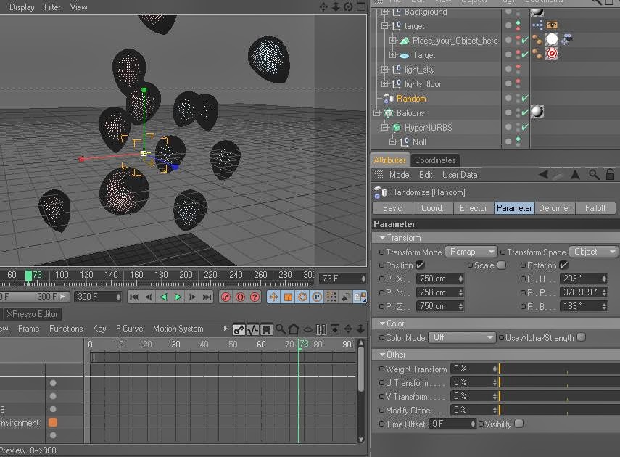Click the viewport rotate icon
Viewport: 620px width, 457px height.
pyautogui.click(x=348, y=7)
